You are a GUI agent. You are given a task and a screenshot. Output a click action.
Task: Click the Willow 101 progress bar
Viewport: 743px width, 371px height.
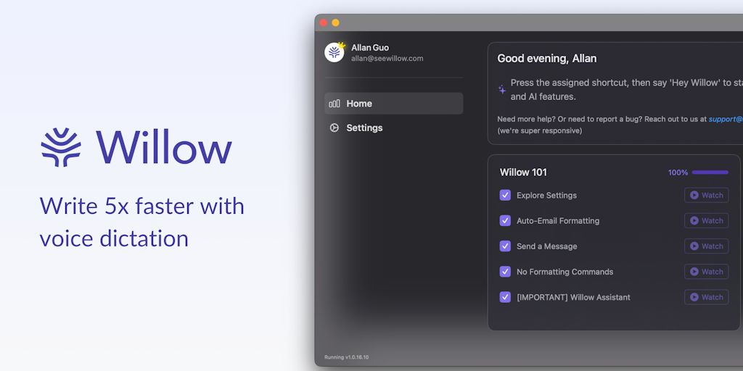point(710,172)
